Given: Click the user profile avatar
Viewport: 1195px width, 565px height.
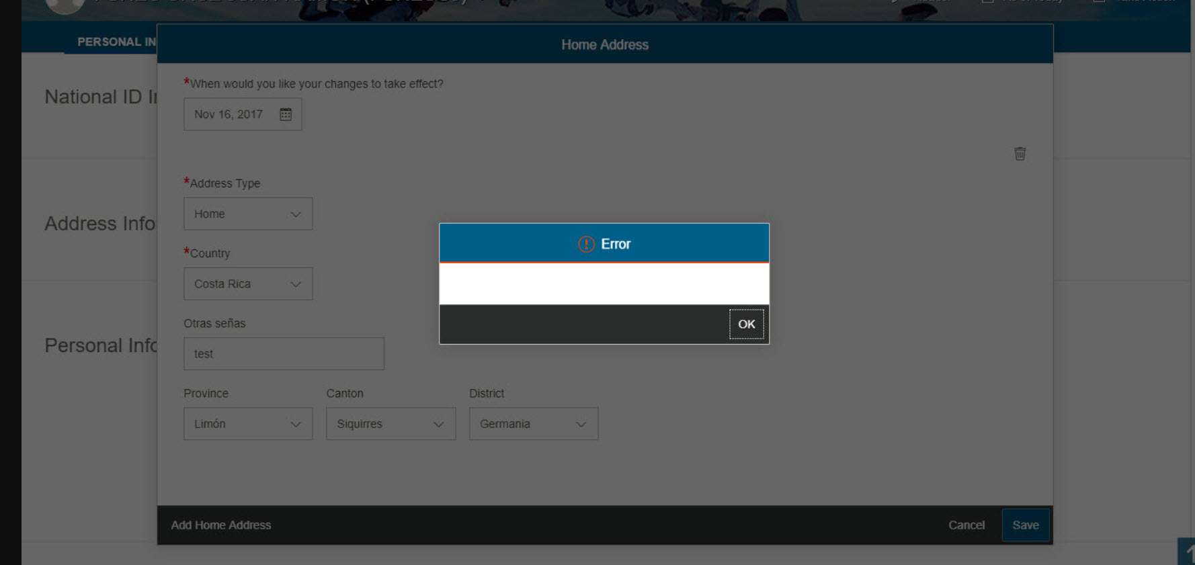Looking at the screenshot, I should 65,5.
